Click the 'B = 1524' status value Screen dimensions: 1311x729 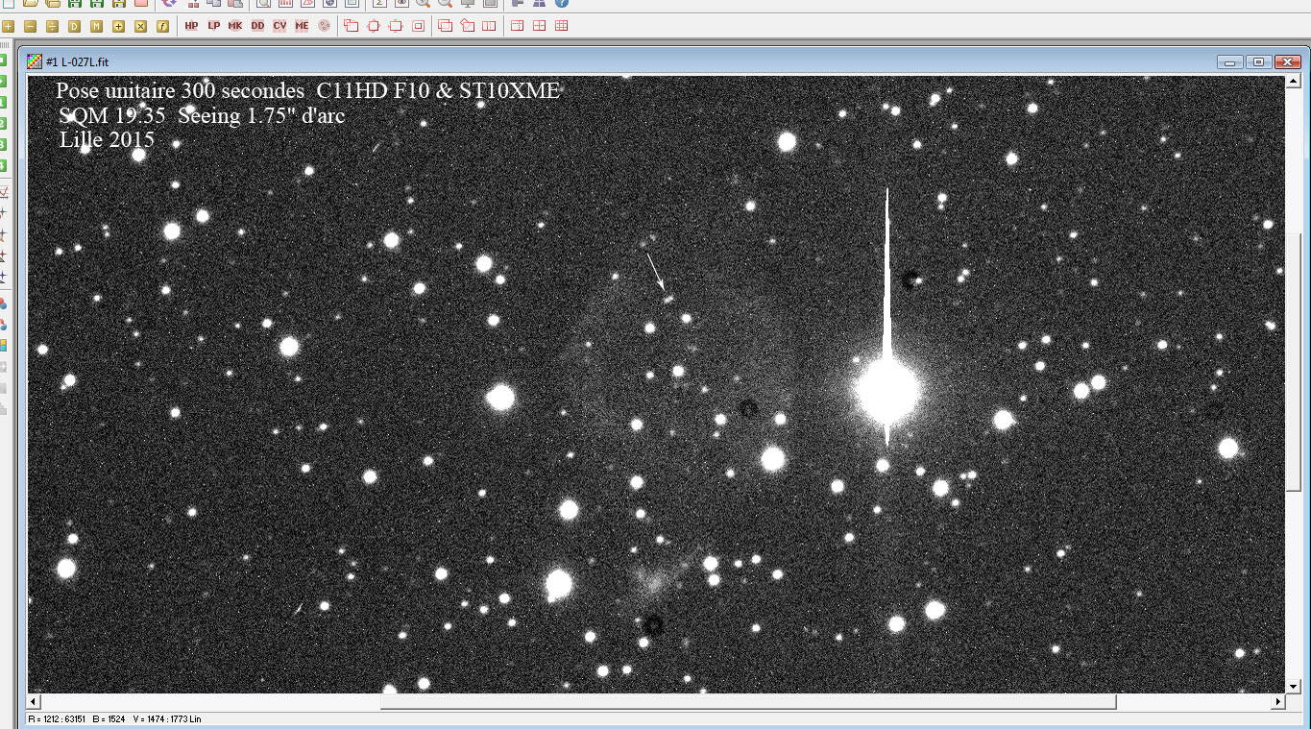[109, 718]
